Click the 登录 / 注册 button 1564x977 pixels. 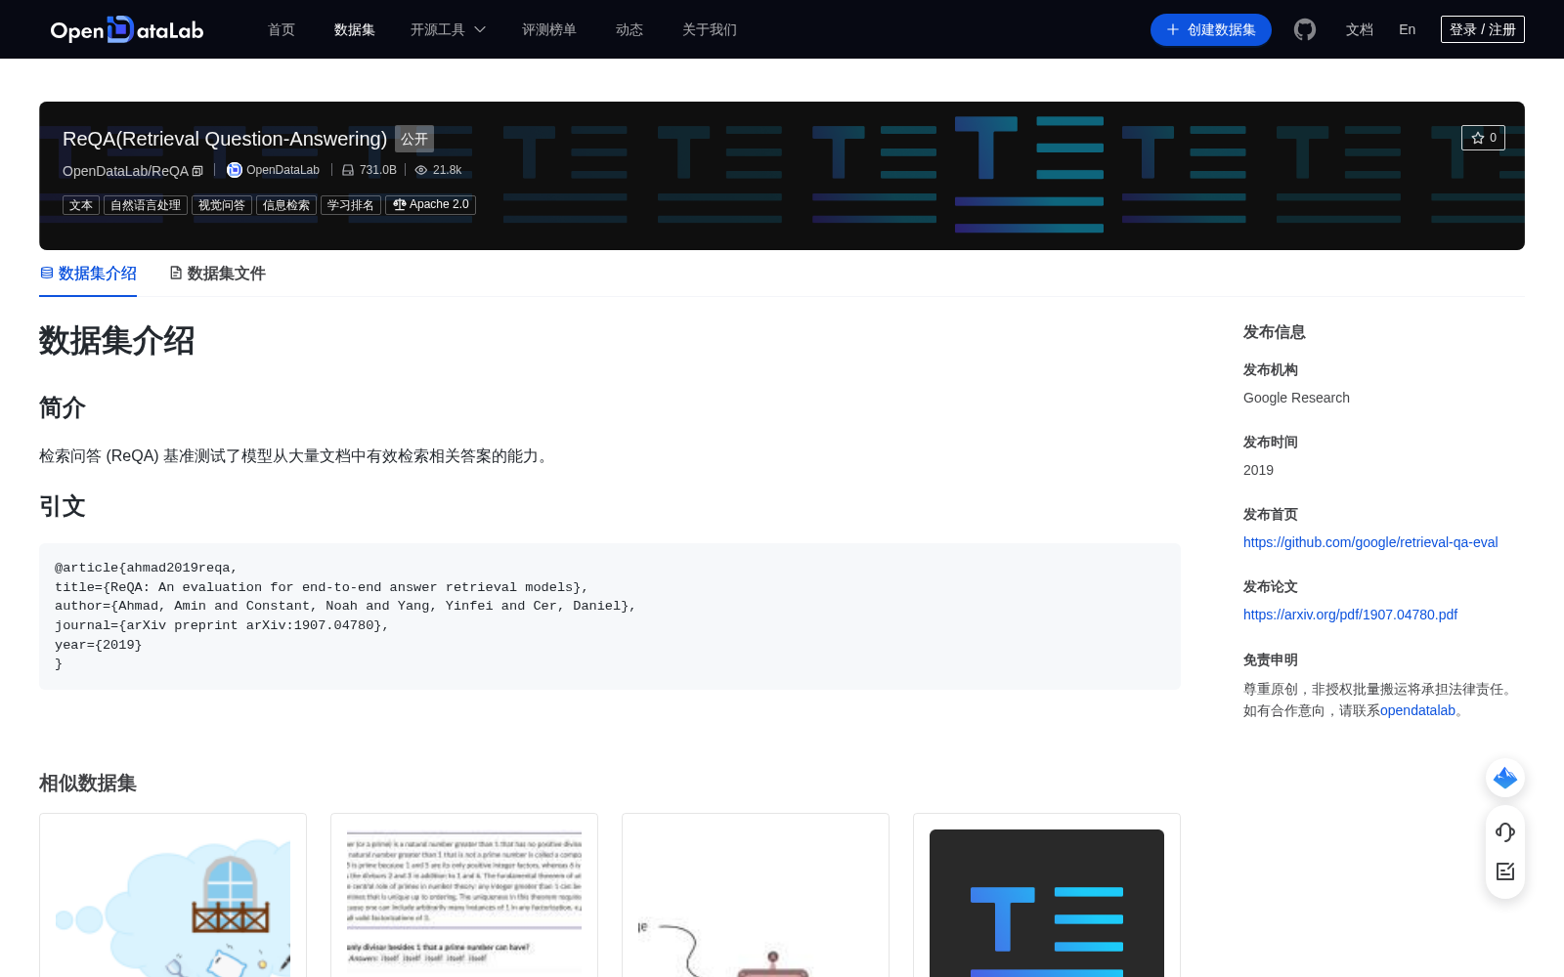click(x=1483, y=29)
